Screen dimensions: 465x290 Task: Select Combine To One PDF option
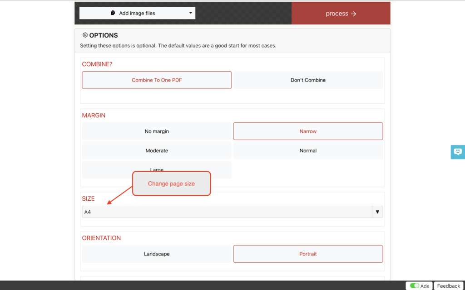(157, 80)
